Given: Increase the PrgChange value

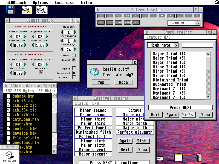Looking at the screenshot, I should click(x=75, y=41).
